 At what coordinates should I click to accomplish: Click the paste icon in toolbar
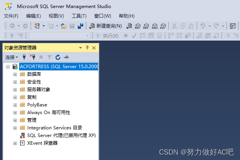point(191,26)
